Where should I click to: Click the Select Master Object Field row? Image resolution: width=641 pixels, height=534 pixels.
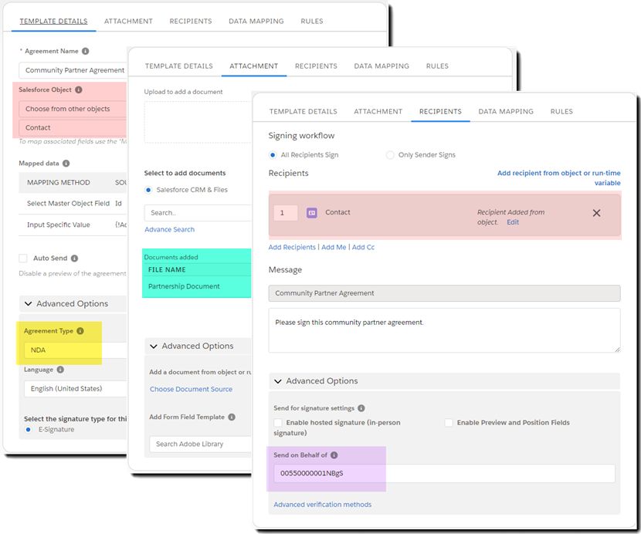tap(73, 204)
